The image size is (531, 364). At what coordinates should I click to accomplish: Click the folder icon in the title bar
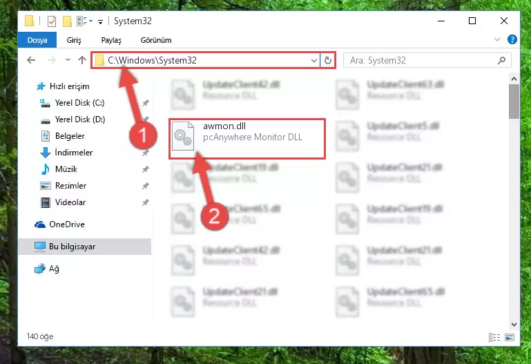pyautogui.click(x=30, y=21)
